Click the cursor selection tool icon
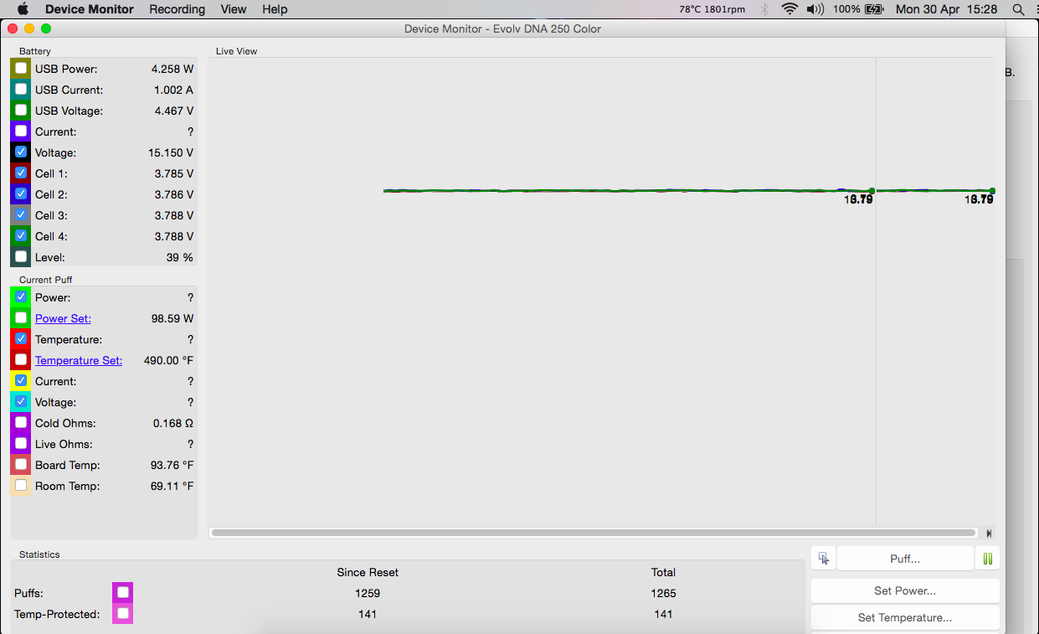The height and width of the screenshot is (634, 1039). point(824,559)
